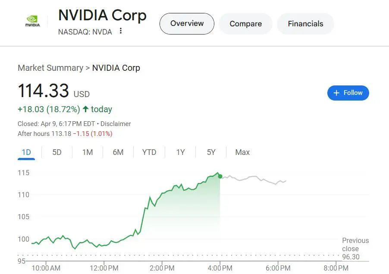Select the 5D time range
Image resolution: width=389 pixels, height=274 pixels.
click(57, 152)
